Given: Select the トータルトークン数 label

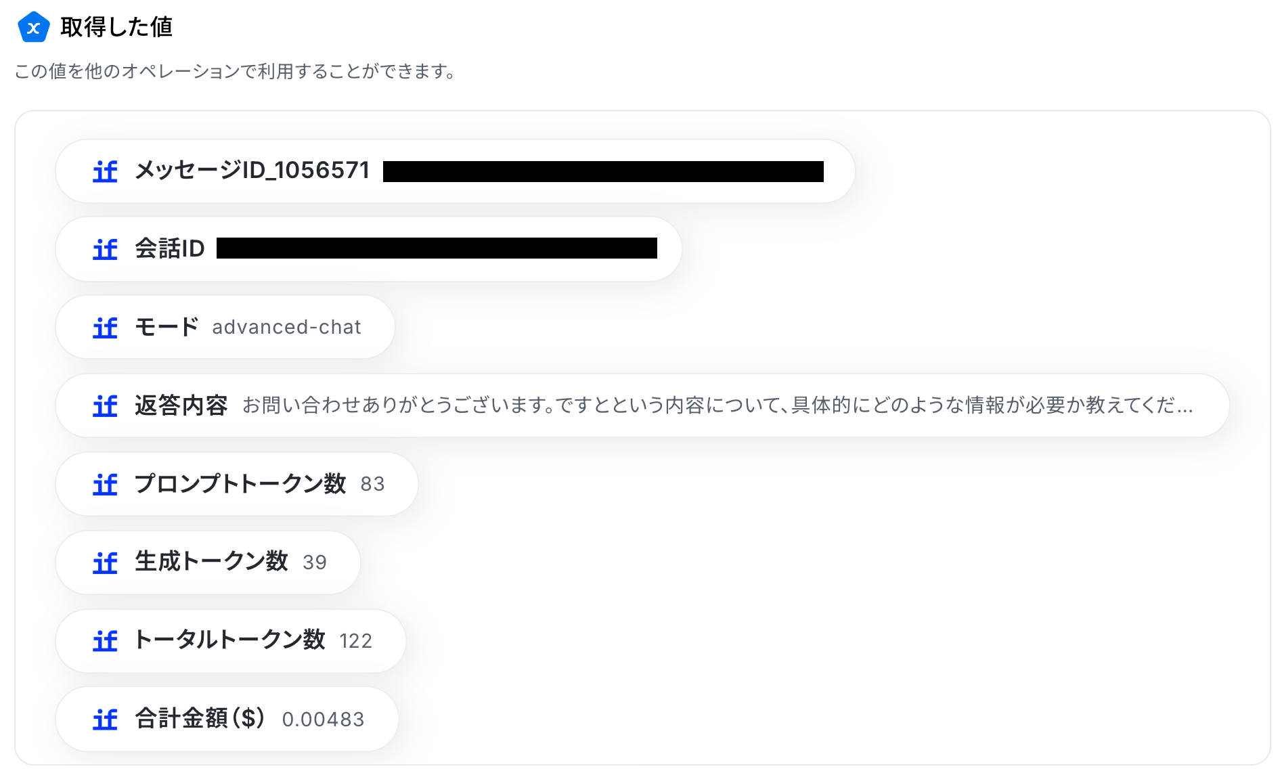Looking at the screenshot, I should [229, 640].
